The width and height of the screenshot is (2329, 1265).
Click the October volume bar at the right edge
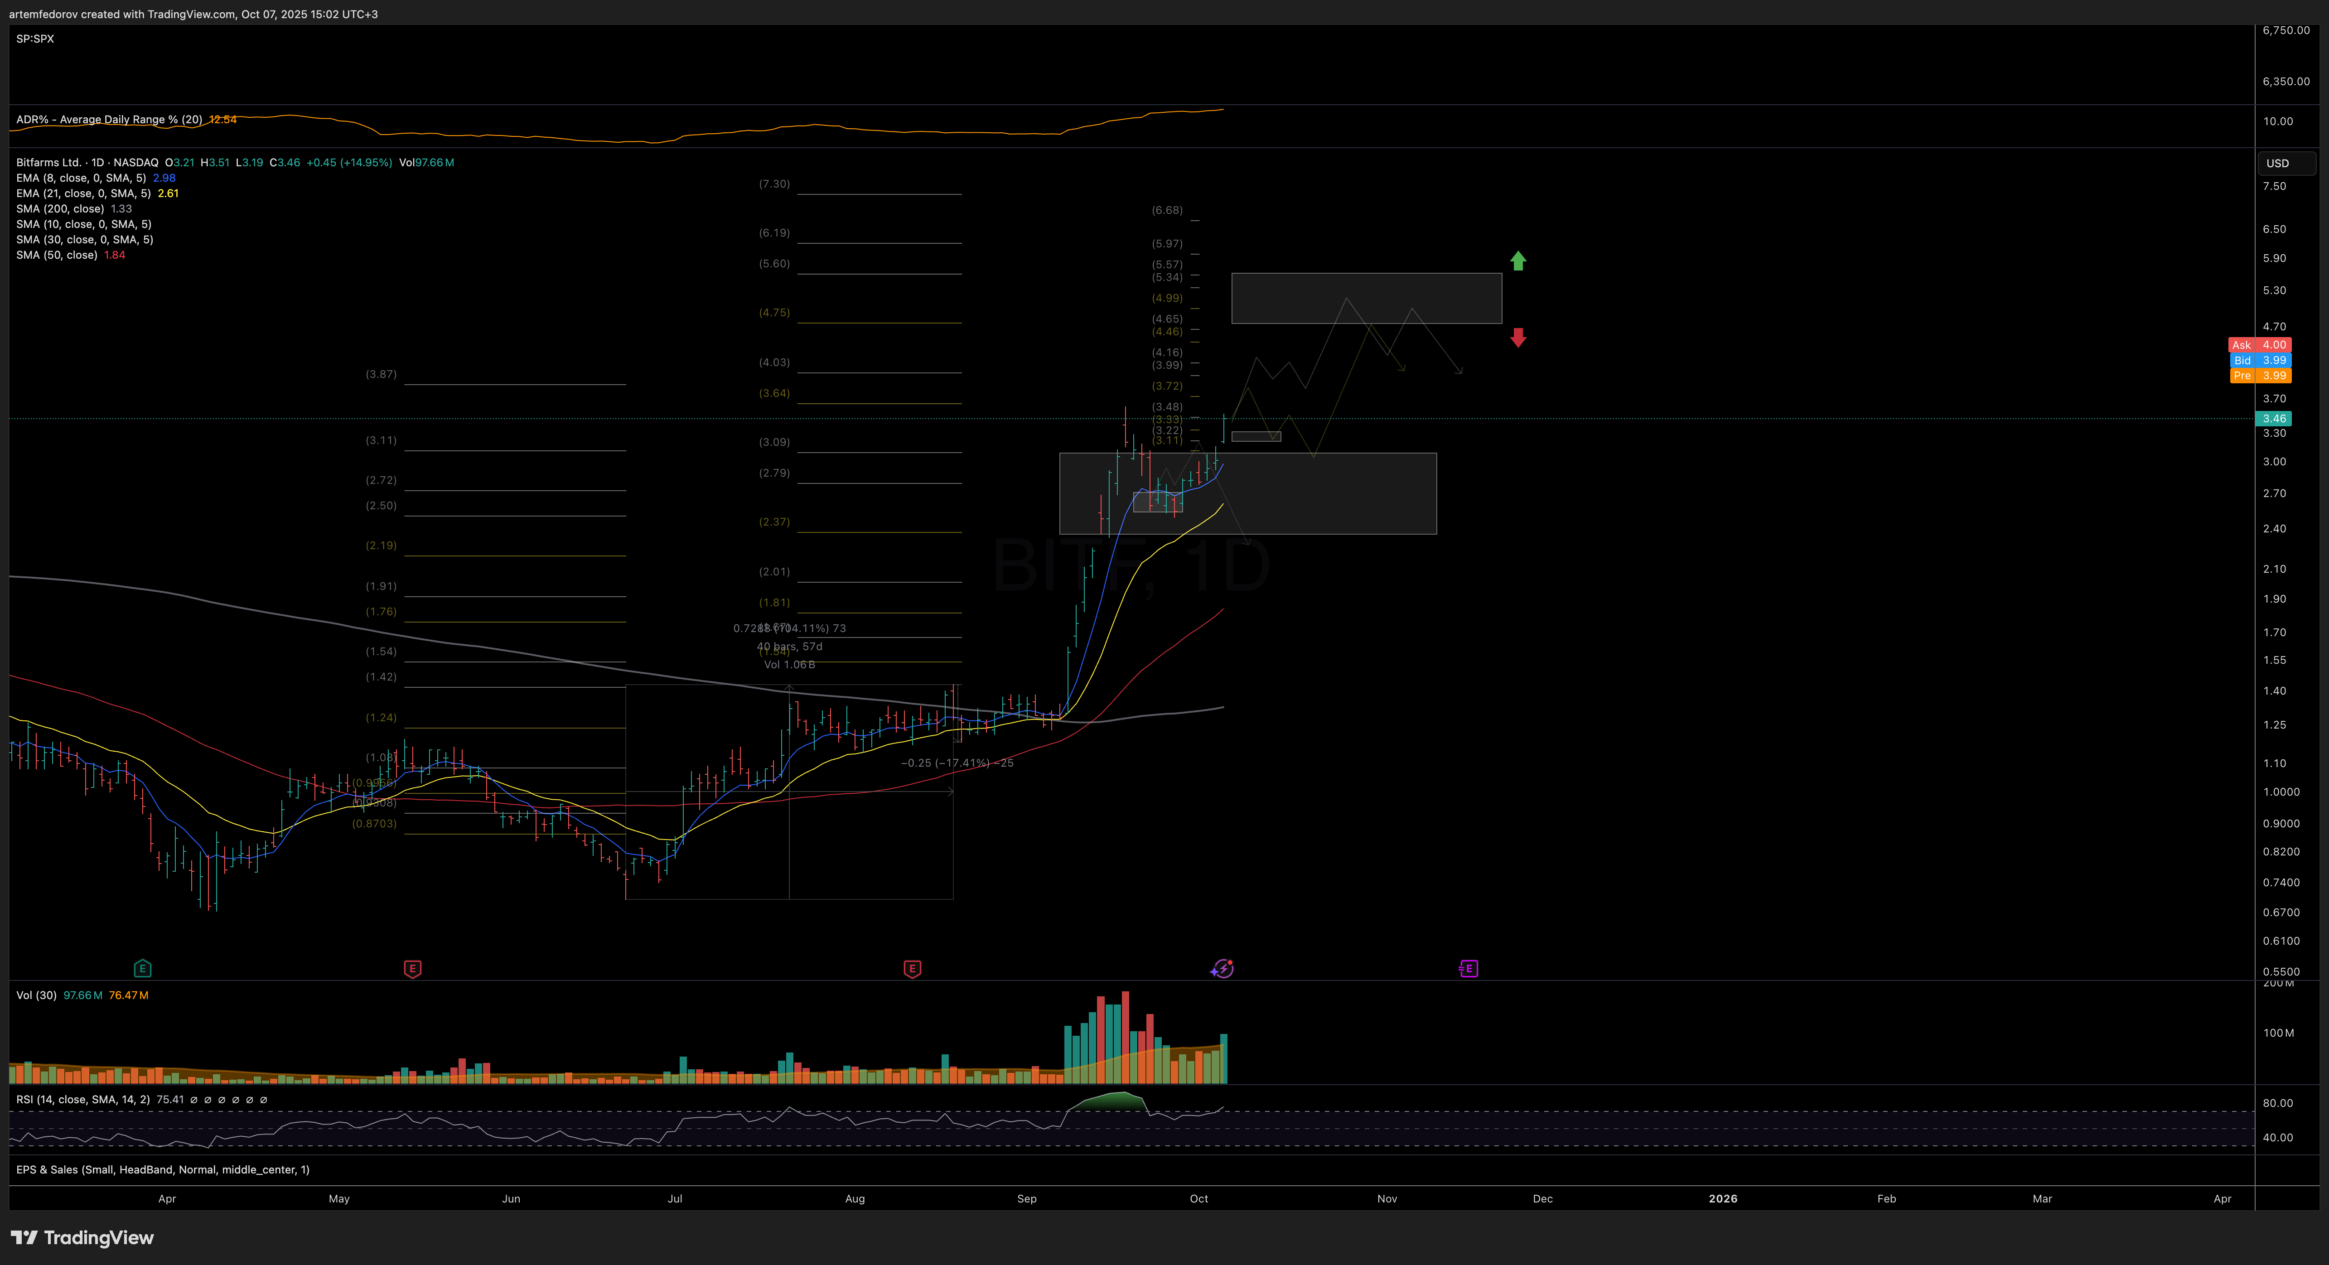tap(1223, 1058)
